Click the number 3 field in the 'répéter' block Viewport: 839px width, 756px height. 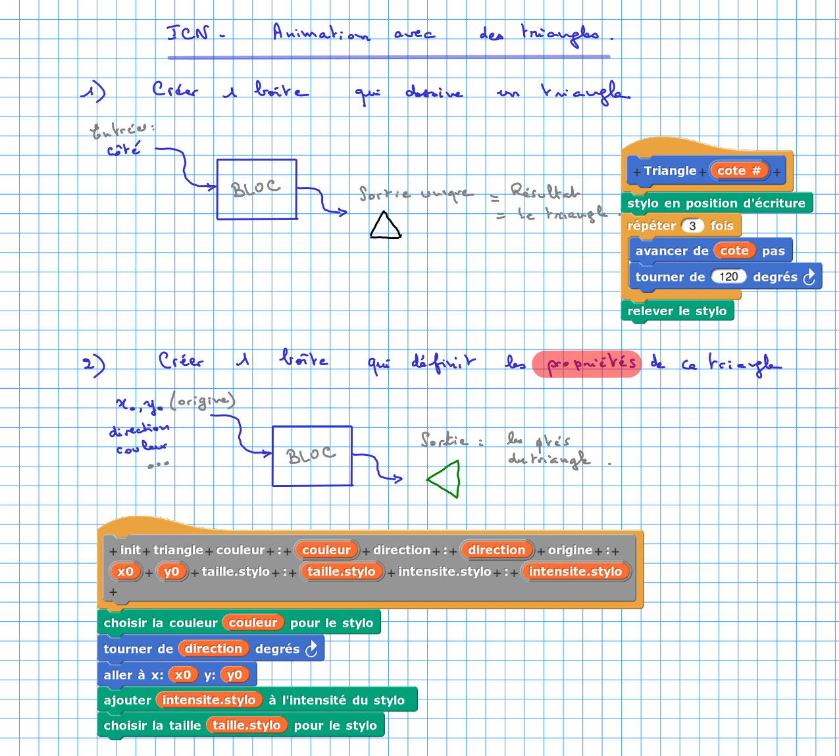point(692,226)
